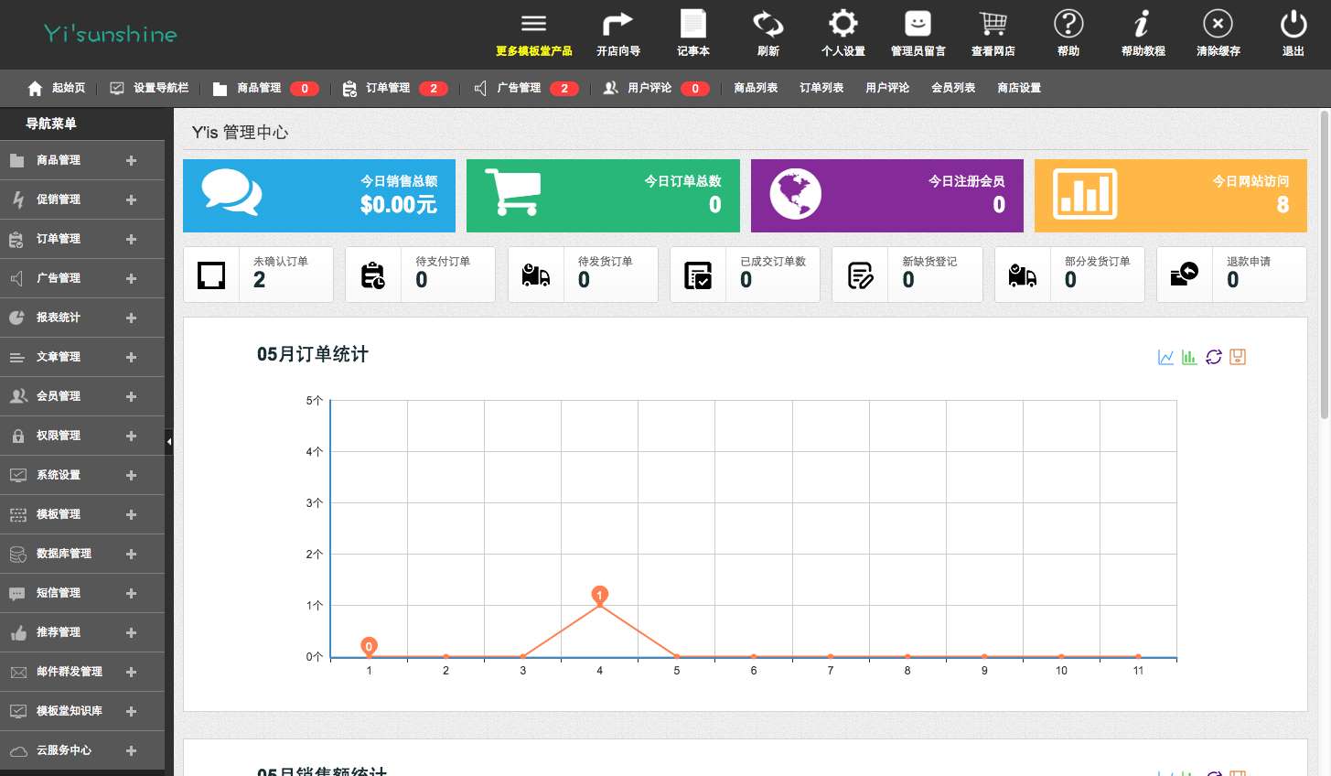Switch order chart to line chart view

point(1165,357)
